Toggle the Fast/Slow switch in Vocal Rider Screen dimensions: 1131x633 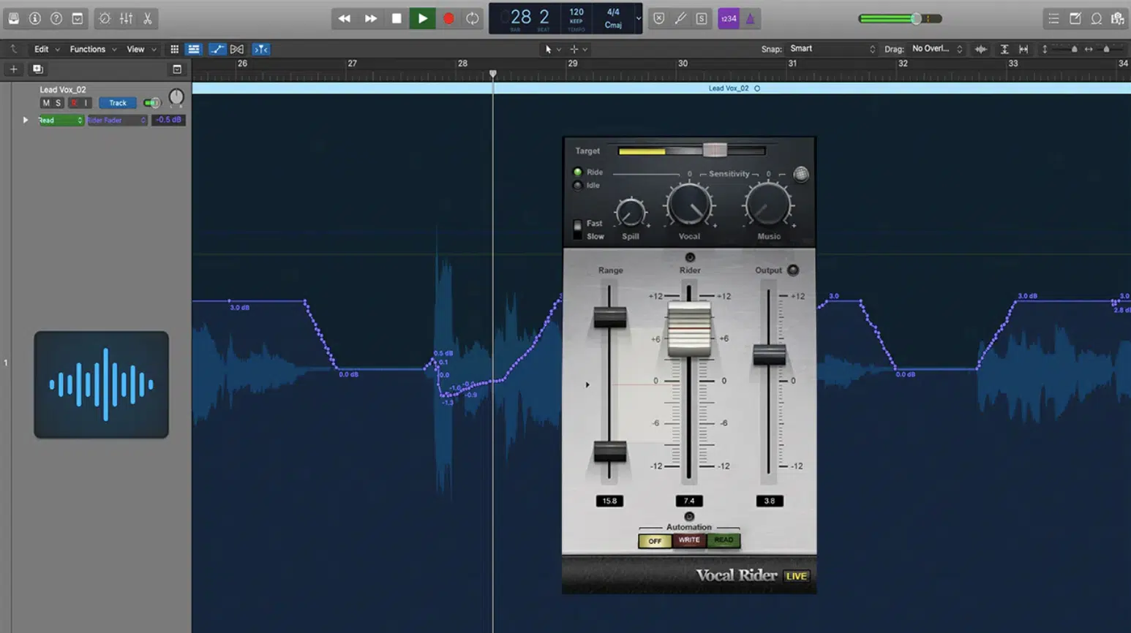577,230
